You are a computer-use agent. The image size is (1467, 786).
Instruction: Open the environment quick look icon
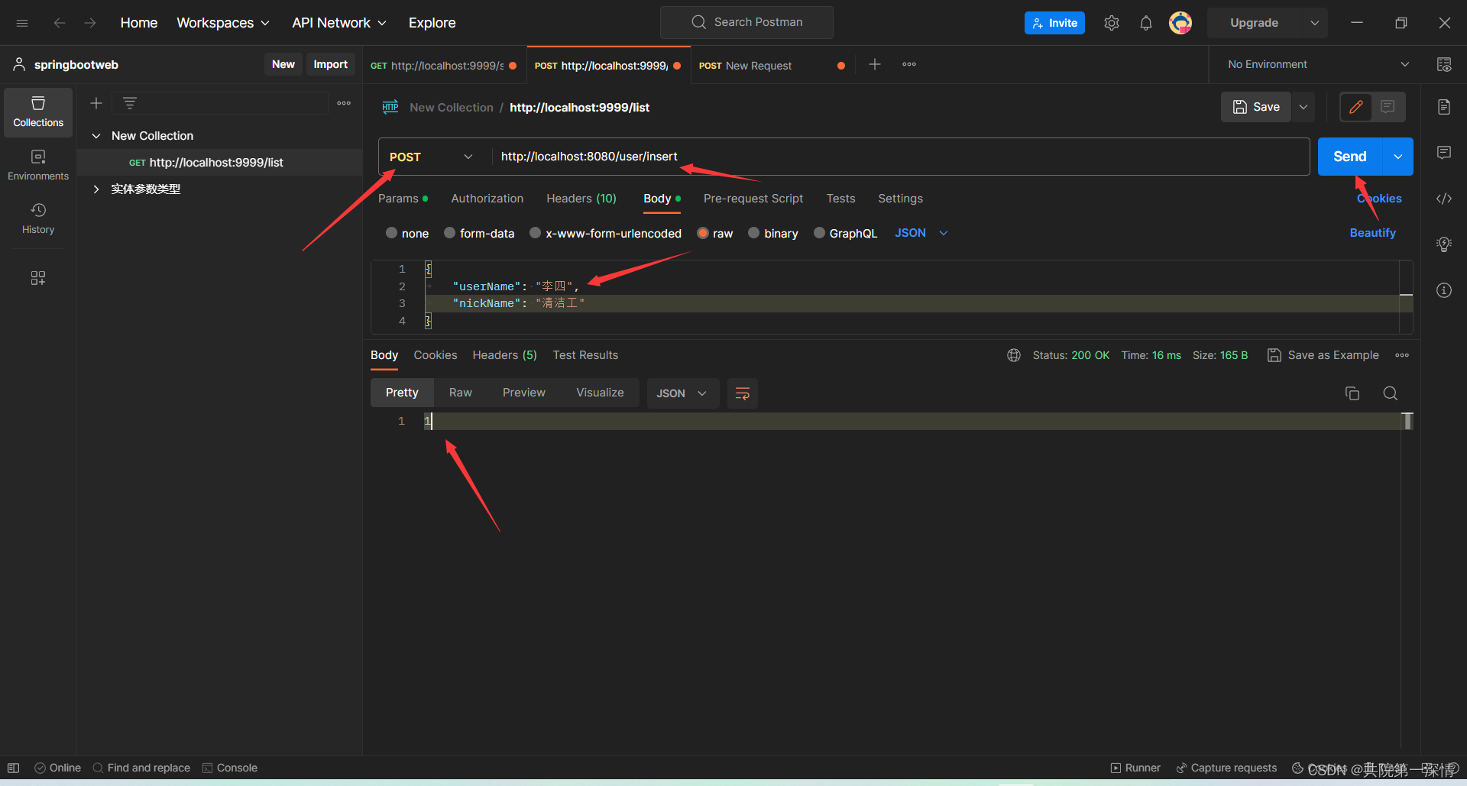coord(1444,64)
